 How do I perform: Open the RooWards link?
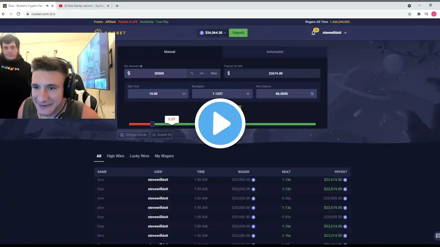coord(147,22)
